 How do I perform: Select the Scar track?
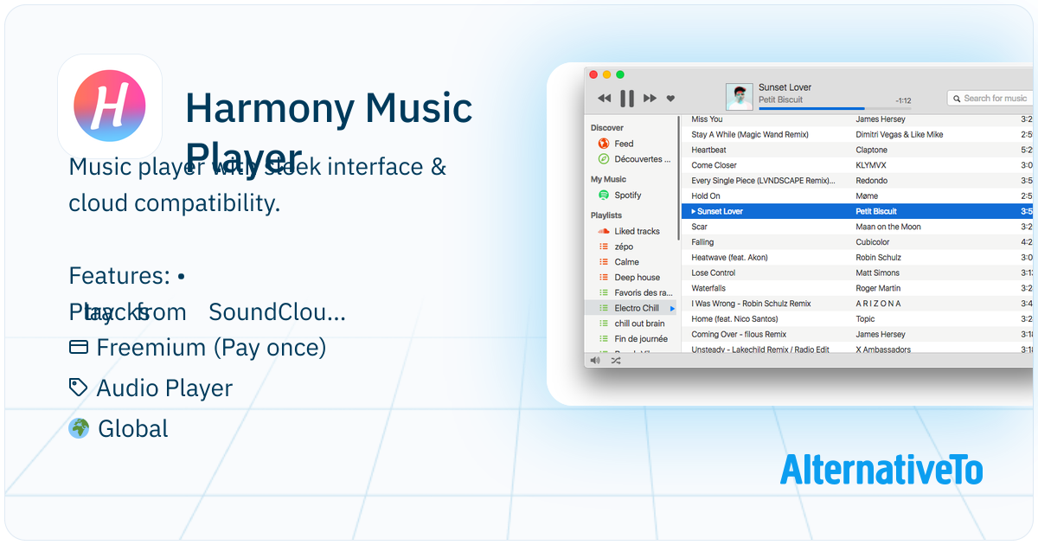(857, 227)
